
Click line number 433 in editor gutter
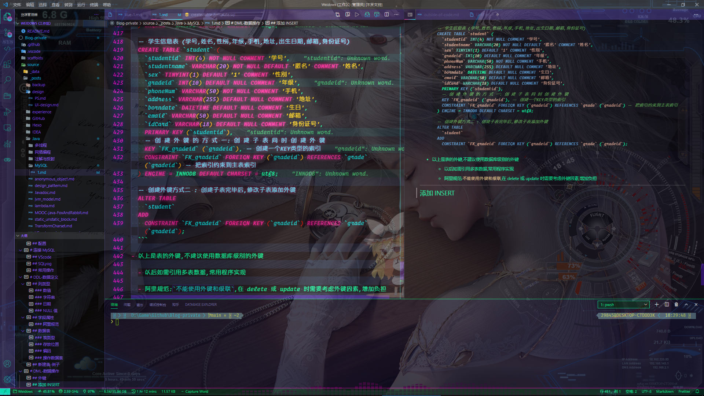click(118, 174)
